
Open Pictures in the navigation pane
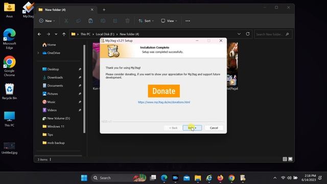point(50,94)
